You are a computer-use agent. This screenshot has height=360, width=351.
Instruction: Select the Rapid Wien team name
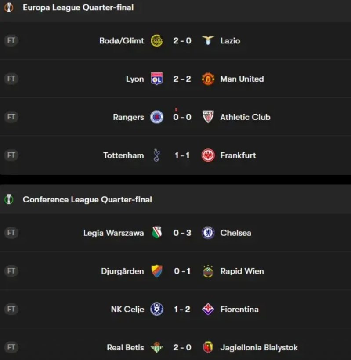click(x=242, y=271)
